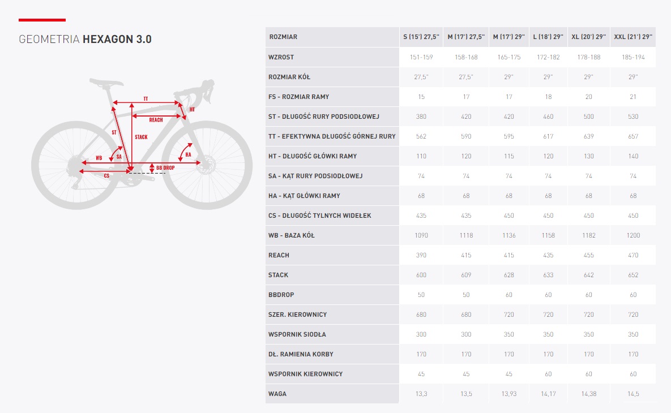Click the GEOMETRIA HEXAGON 3.0 heading
671x413 pixels.
[86, 40]
